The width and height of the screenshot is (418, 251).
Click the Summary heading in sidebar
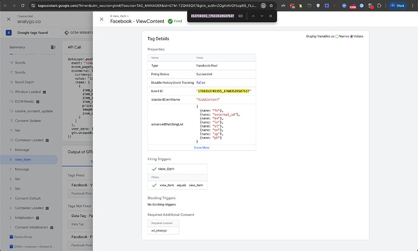[17, 47]
